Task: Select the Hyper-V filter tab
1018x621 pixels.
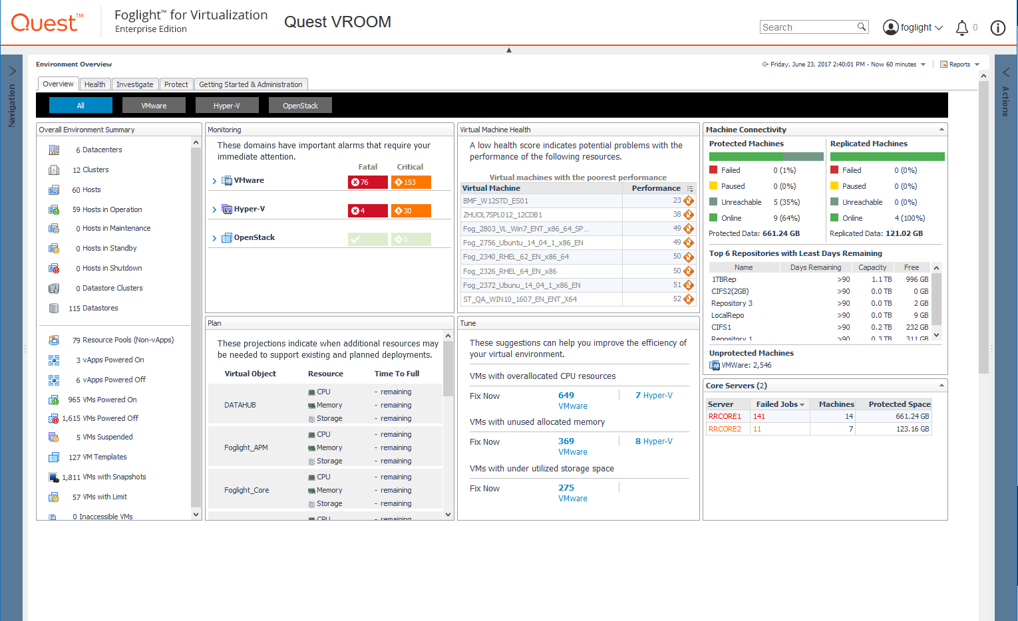Action: click(x=226, y=105)
